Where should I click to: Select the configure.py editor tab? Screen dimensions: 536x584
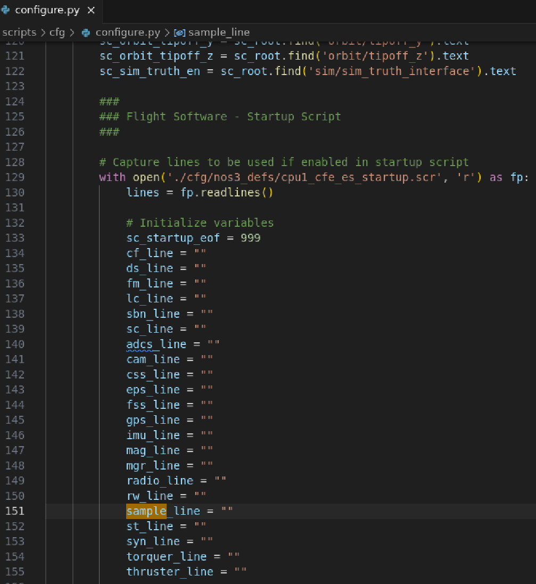[x=51, y=11]
